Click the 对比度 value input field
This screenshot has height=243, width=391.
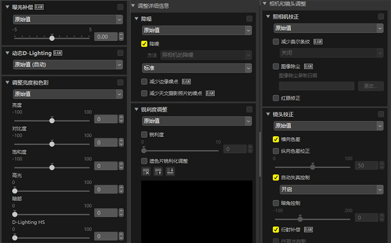(x=106, y=143)
